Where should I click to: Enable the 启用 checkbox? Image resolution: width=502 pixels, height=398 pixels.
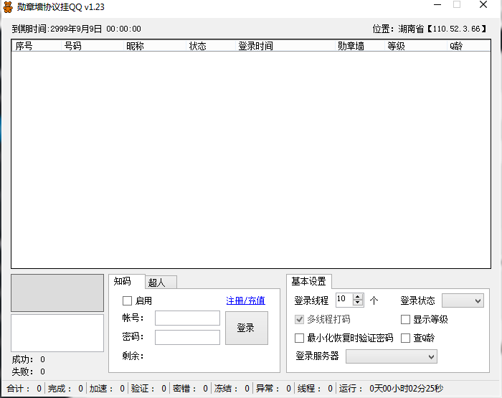pyautogui.click(x=128, y=301)
